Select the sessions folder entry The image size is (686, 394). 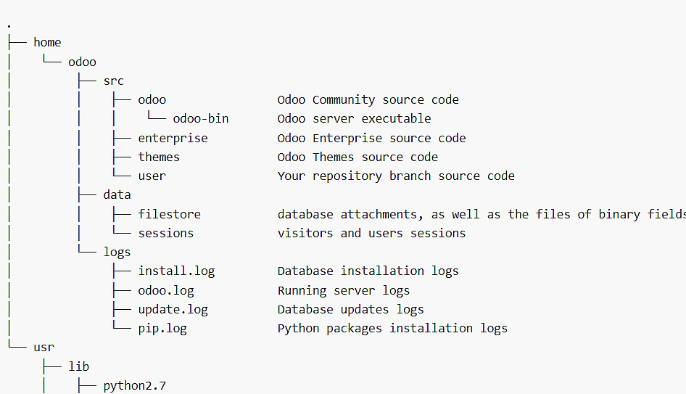(x=165, y=233)
